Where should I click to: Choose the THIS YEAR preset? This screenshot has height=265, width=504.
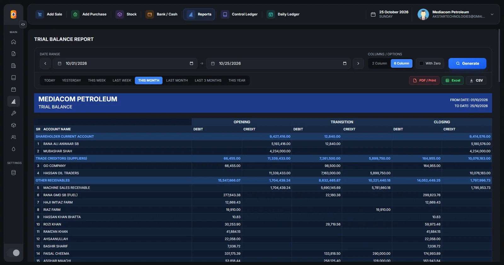tap(237, 80)
